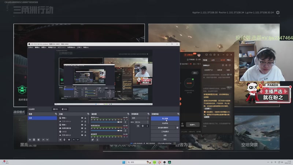Adjust the 麦克风/Aux volume slider

click(x=105, y=122)
